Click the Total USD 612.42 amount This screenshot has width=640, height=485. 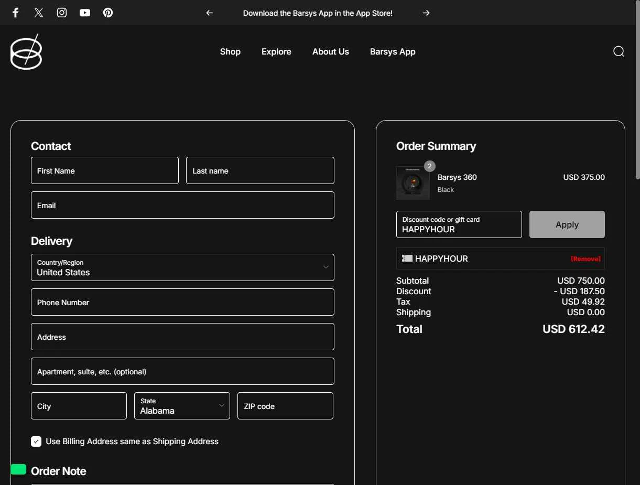coord(573,329)
